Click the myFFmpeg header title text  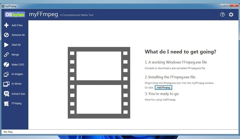[43, 14]
